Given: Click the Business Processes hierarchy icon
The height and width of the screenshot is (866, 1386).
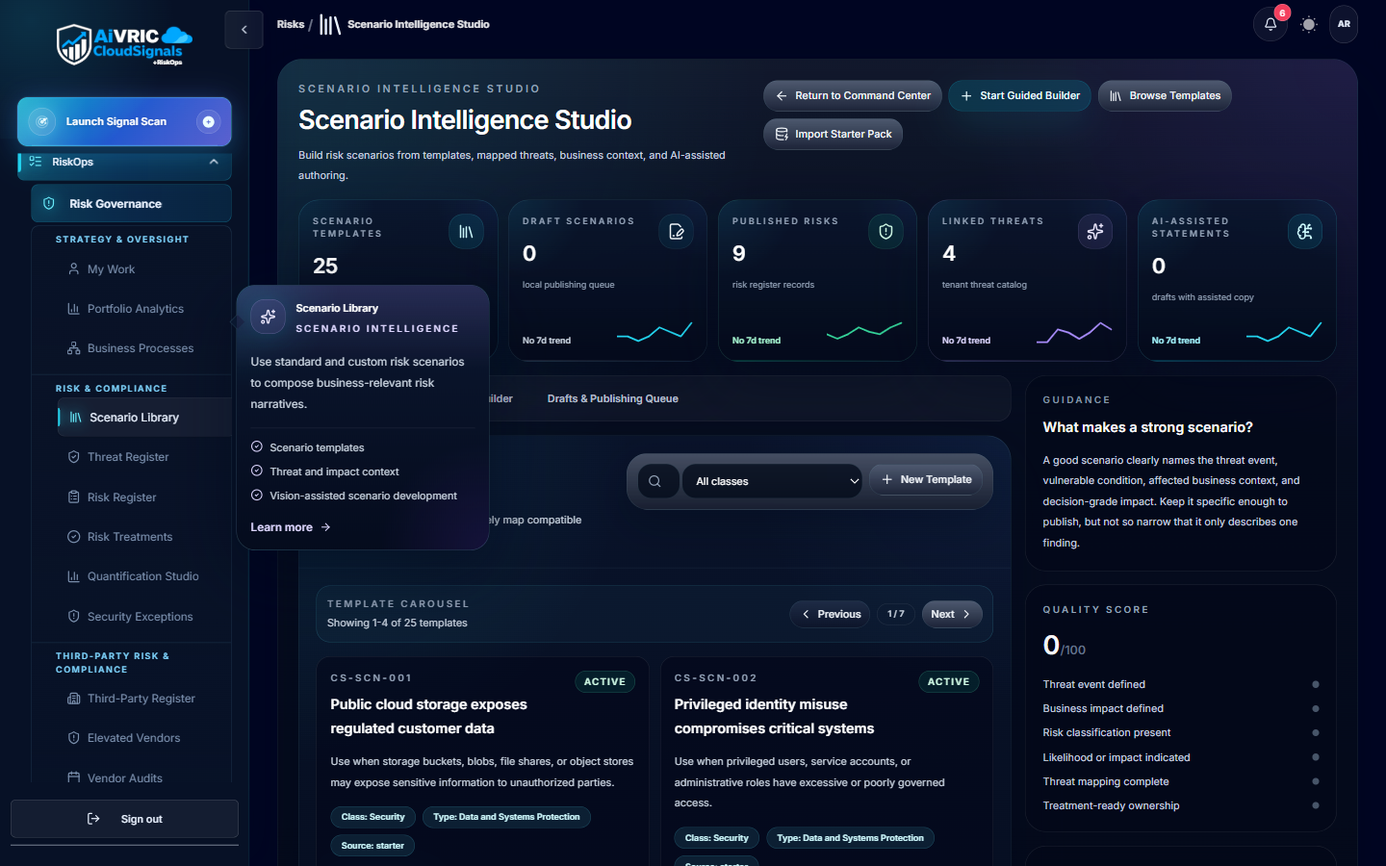Looking at the screenshot, I should coord(73,348).
